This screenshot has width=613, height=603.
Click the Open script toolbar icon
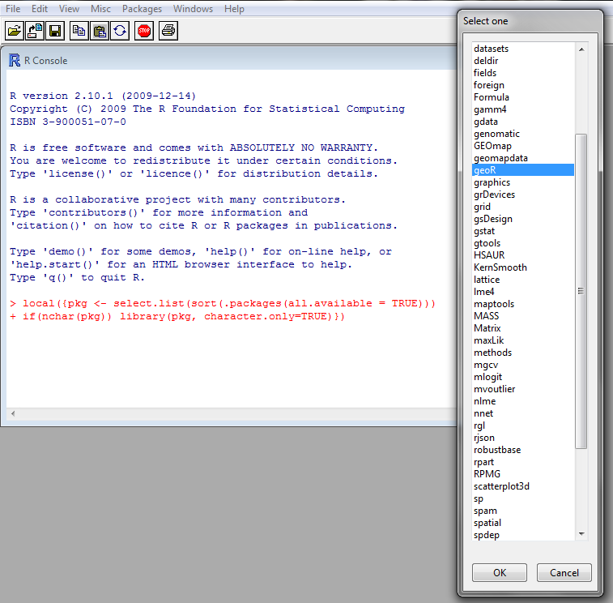pos(15,31)
